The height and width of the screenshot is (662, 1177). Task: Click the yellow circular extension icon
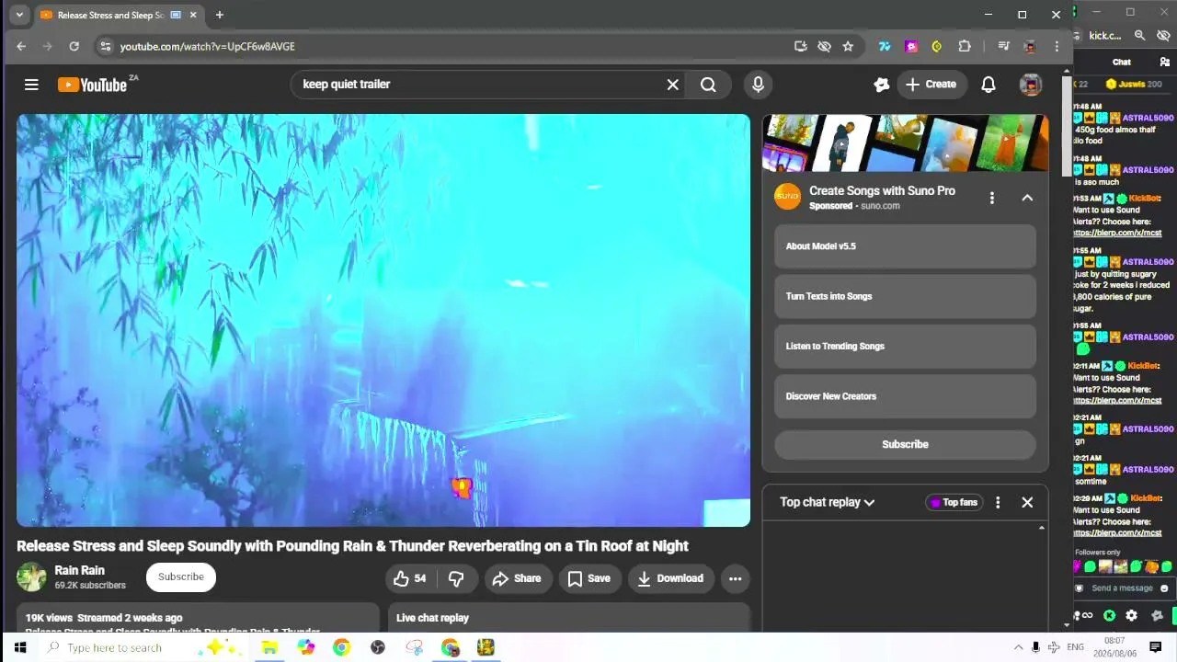click(x=937, y=46)
